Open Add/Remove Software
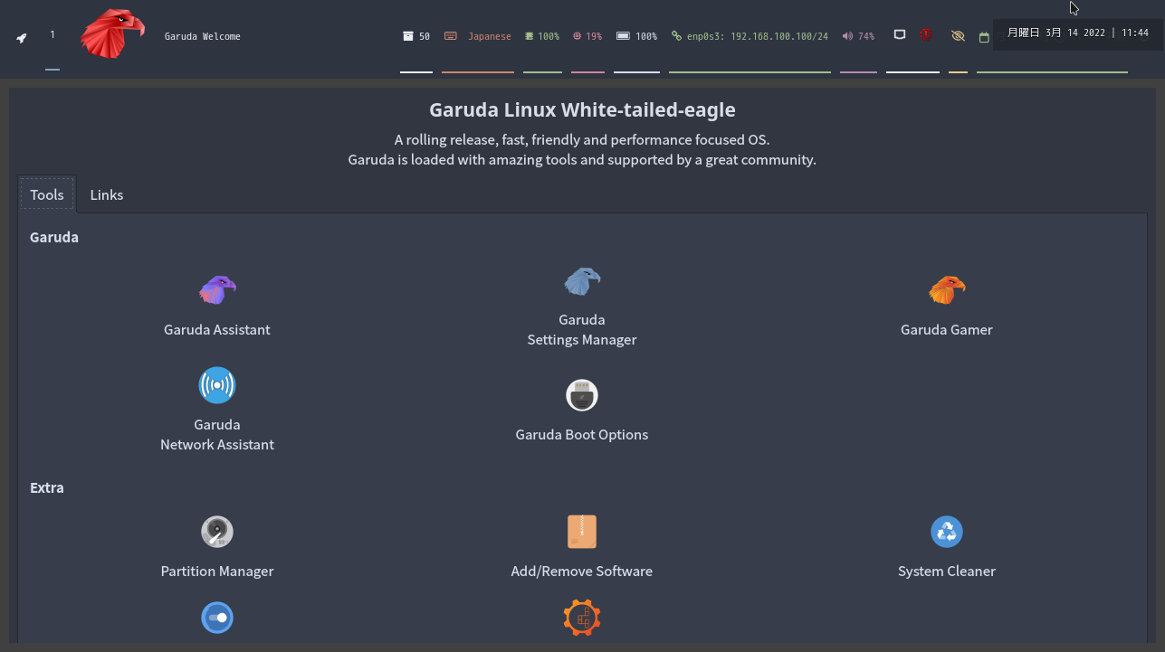The image size is (1165, 652). (x=582, y=546)
